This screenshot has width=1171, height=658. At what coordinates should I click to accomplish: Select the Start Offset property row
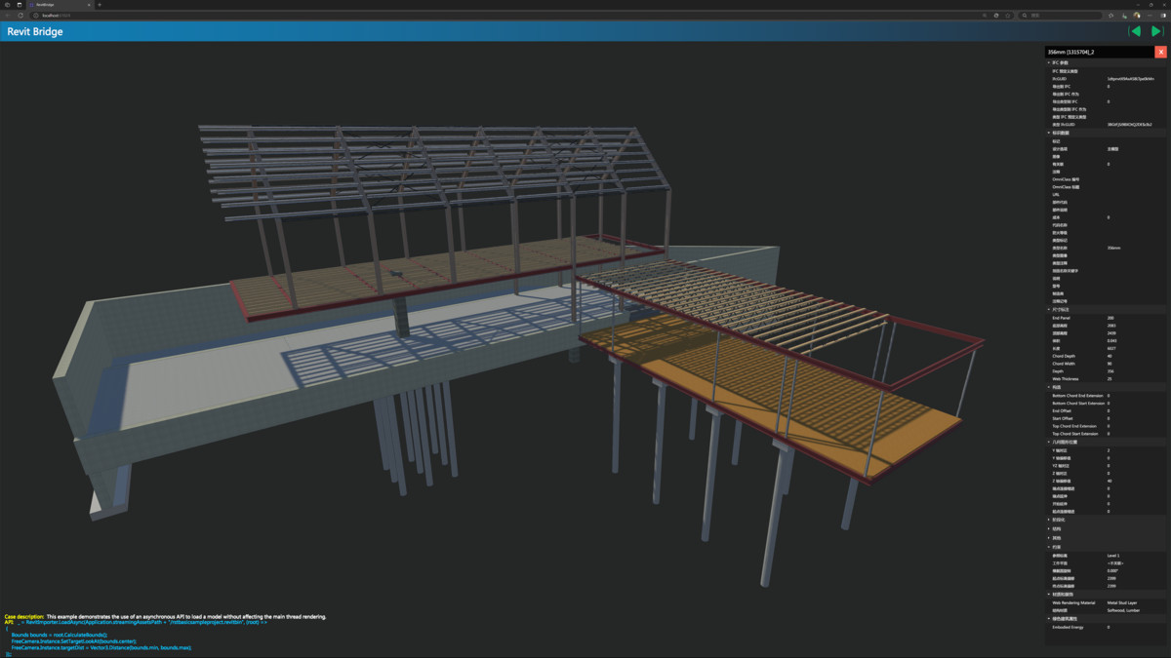coord(1107,418)
